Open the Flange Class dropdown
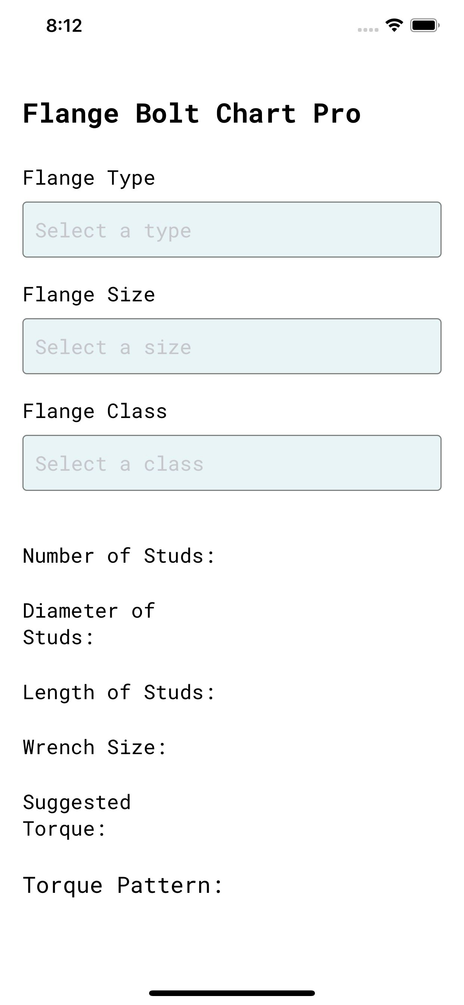The width and height of the screenshot is (464, 1005). [x=232, y=463]
